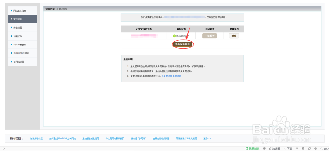The image size is (329, 151).
Task: Click the arrow icon beside 预装软件
Action: (x=11, y=36)
